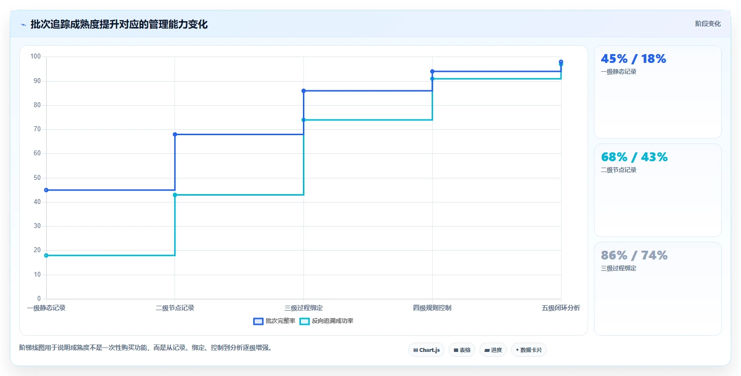Click the cyan data point at value 91

432,79
